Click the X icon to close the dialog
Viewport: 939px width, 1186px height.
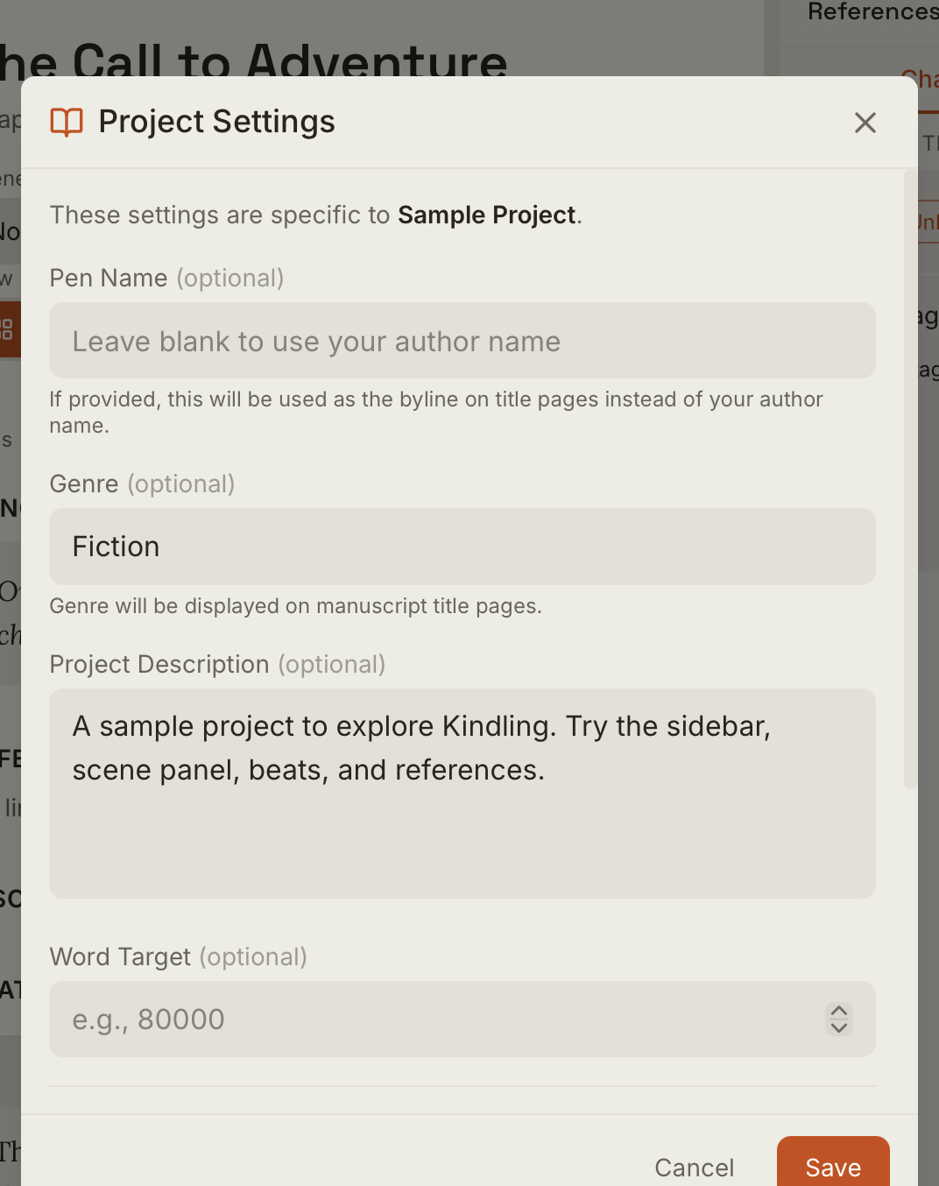click(x=865, y=123)
